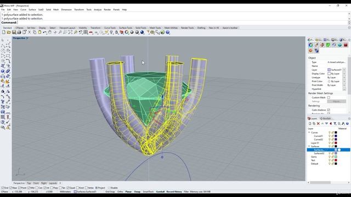Click the Layers panel Help icon
The height and width of the screenshot is (197, 351).
pyautogui.click(x=347, y=124)
